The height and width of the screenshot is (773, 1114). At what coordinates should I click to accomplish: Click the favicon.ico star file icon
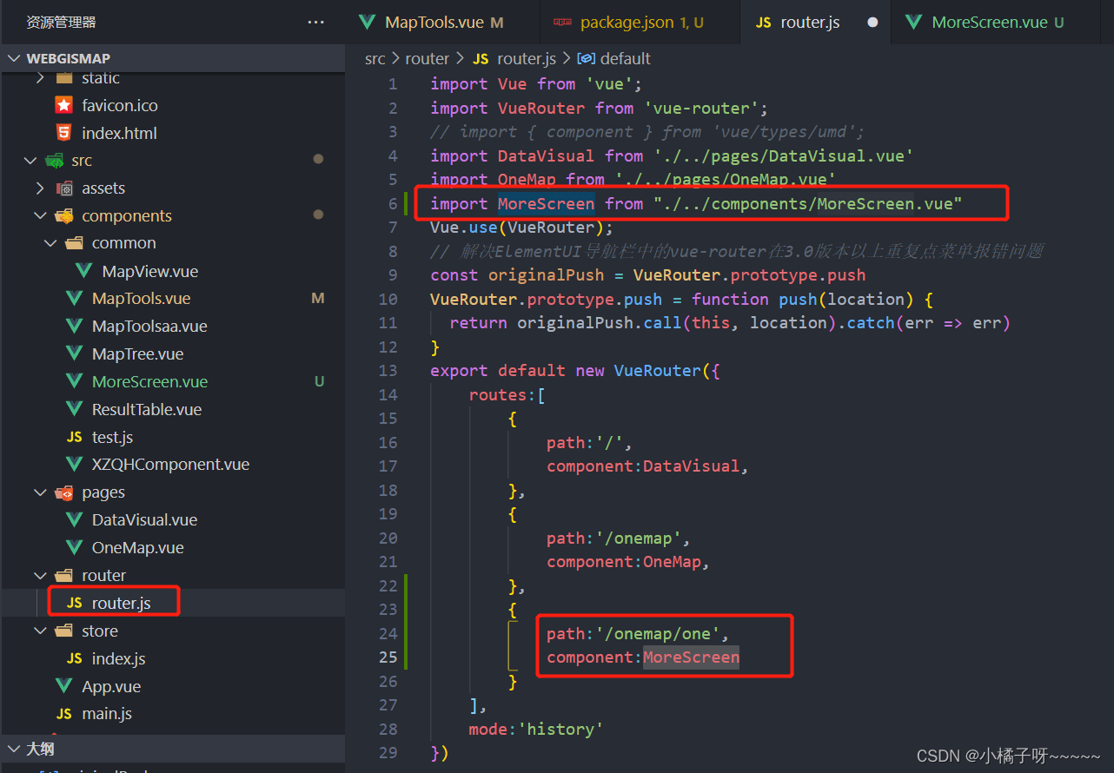(62, 104)
